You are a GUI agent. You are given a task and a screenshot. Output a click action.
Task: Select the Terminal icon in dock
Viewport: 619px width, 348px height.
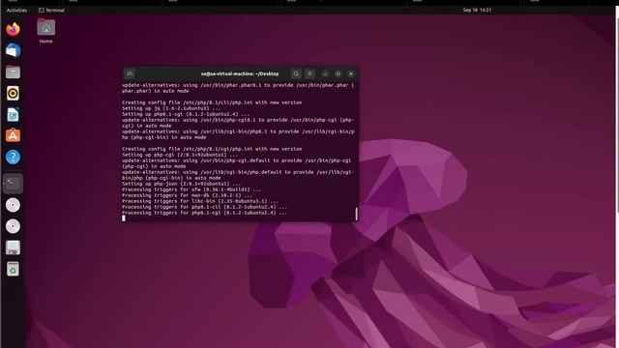pyautogui.click(x=13, y=184)
